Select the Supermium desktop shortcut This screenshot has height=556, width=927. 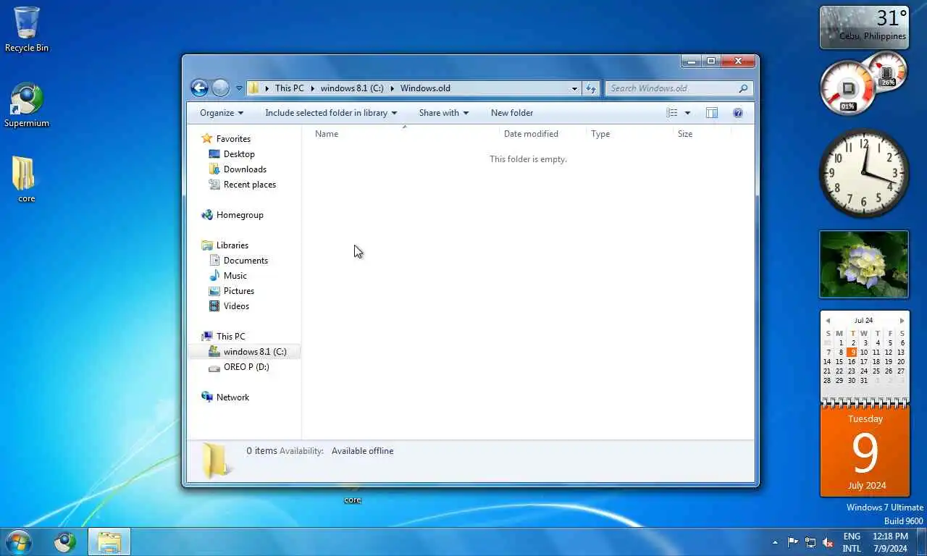pyautogui.click(x=26, y=106)
